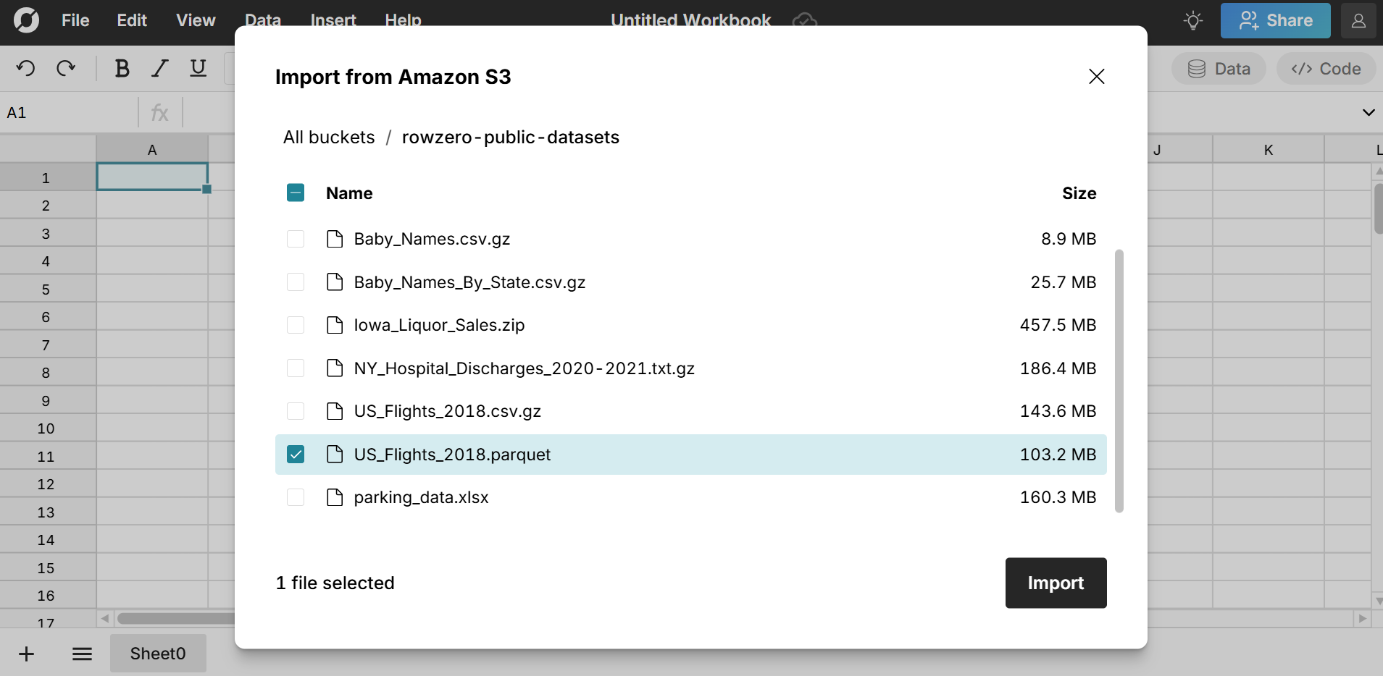Apply Underline formatting

point(198,68)
